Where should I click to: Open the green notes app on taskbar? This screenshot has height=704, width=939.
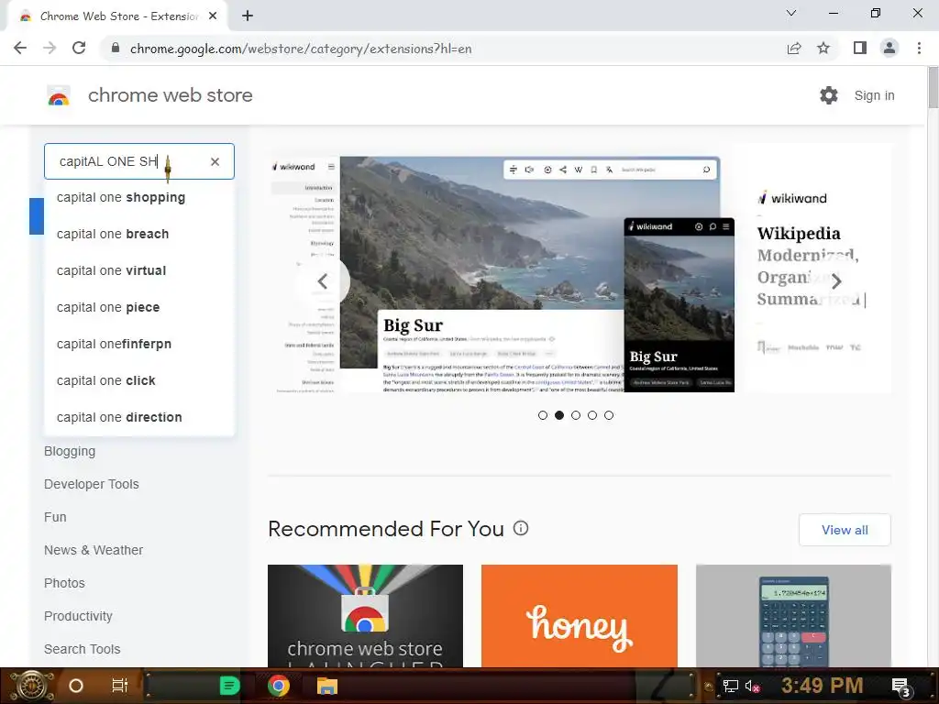point(229,686)
